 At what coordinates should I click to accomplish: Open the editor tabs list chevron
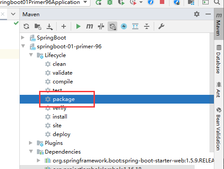(x=13, y=14)
